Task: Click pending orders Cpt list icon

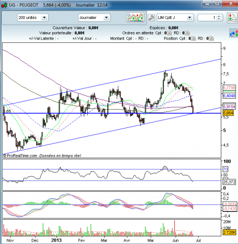Action: [169, 33]
